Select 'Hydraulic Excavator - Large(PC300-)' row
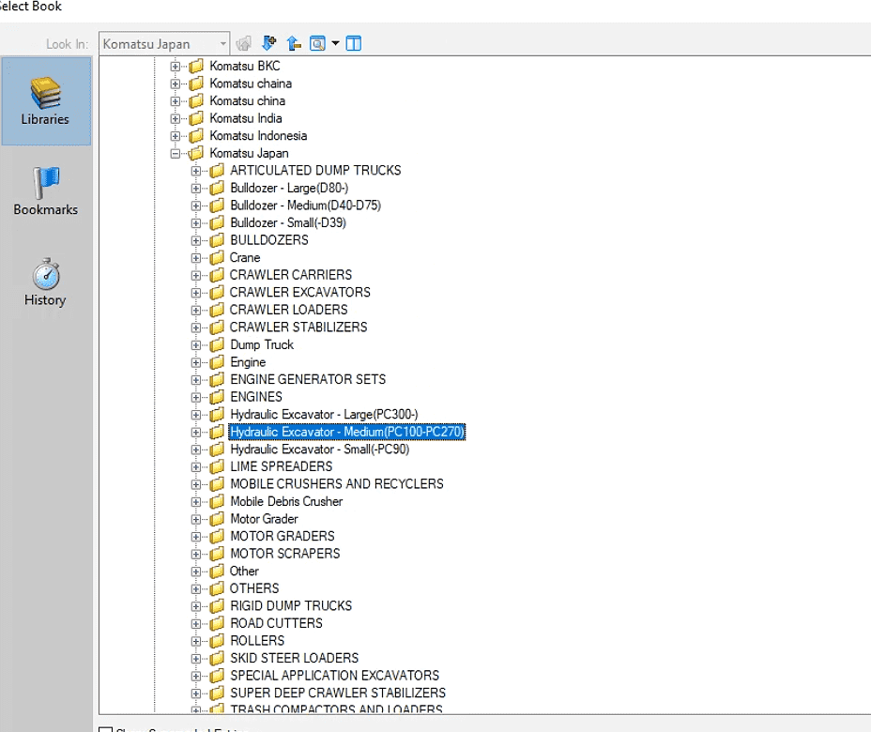The height and width of the screenshot is (732, 871). [324, 414]
